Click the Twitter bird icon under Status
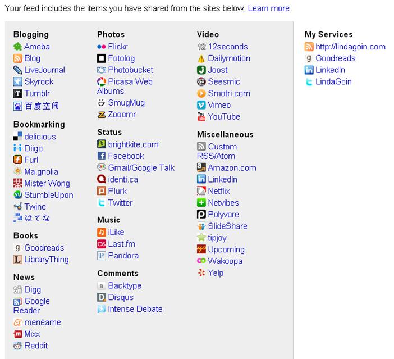The height and width of the screenshot is (359, 394). [x=101, y=202]
